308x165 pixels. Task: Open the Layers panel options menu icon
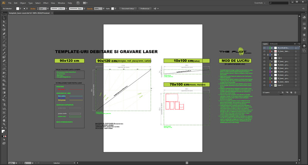point(299,43)
